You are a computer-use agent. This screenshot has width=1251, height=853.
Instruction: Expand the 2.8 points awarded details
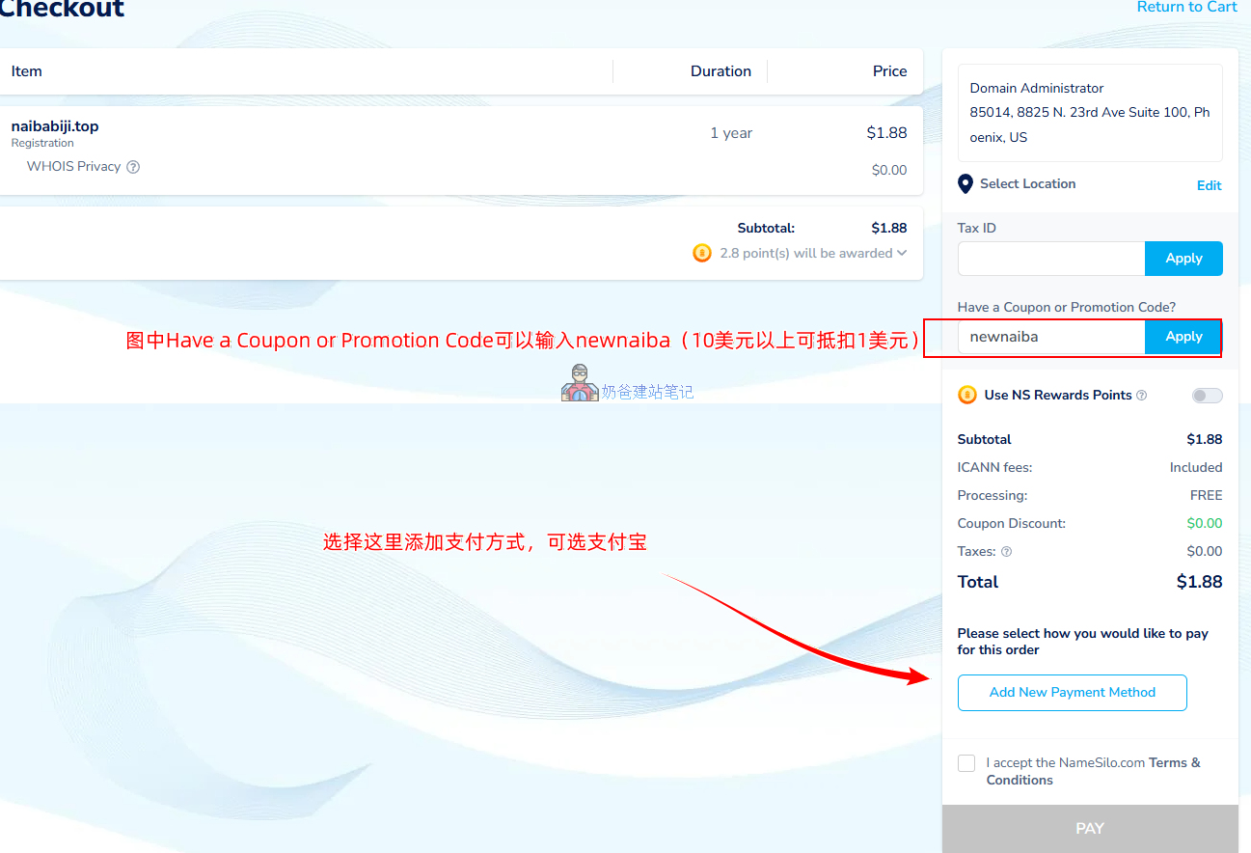point(902,253)
